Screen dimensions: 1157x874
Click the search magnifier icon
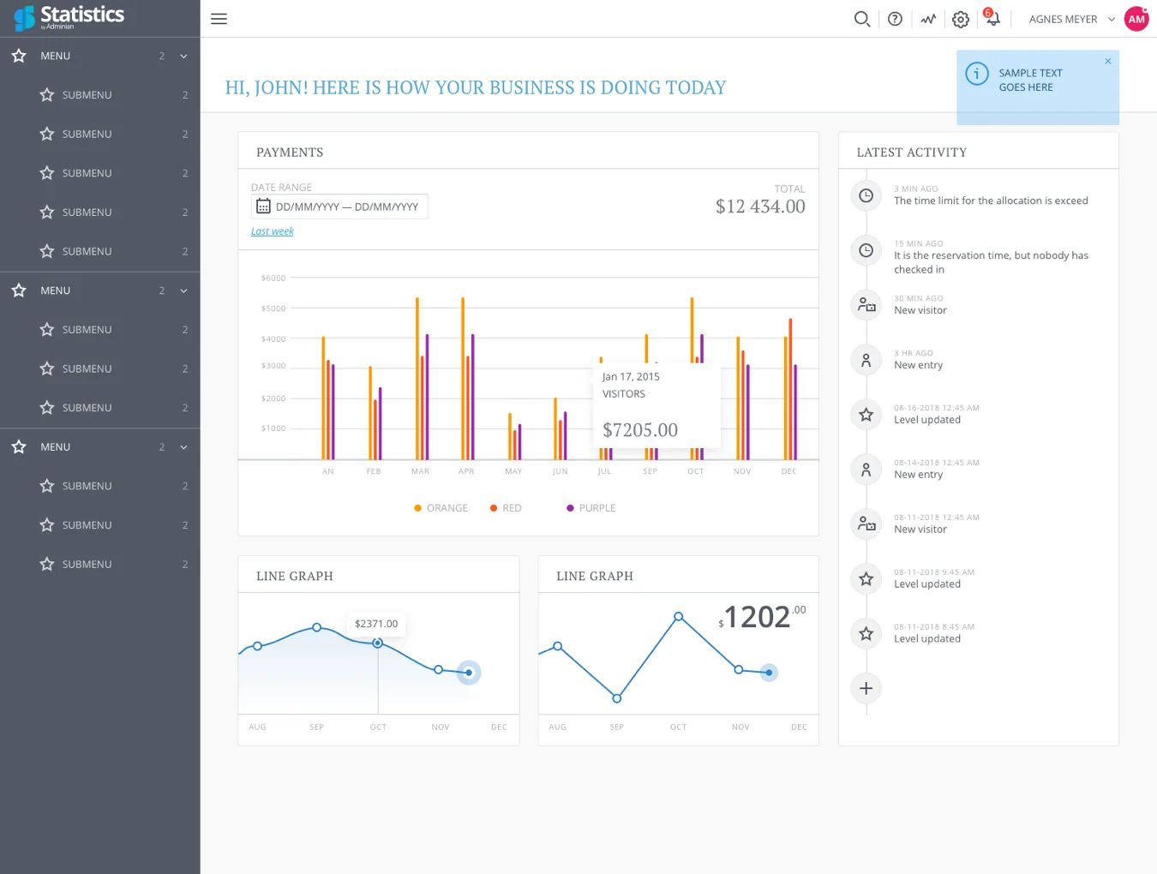tap(862, 19)
